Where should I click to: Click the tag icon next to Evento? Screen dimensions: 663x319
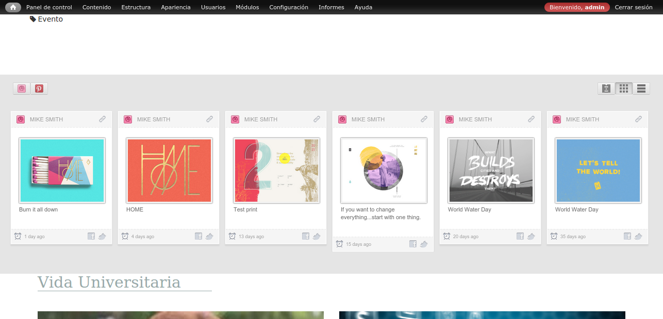click(33, 19)
